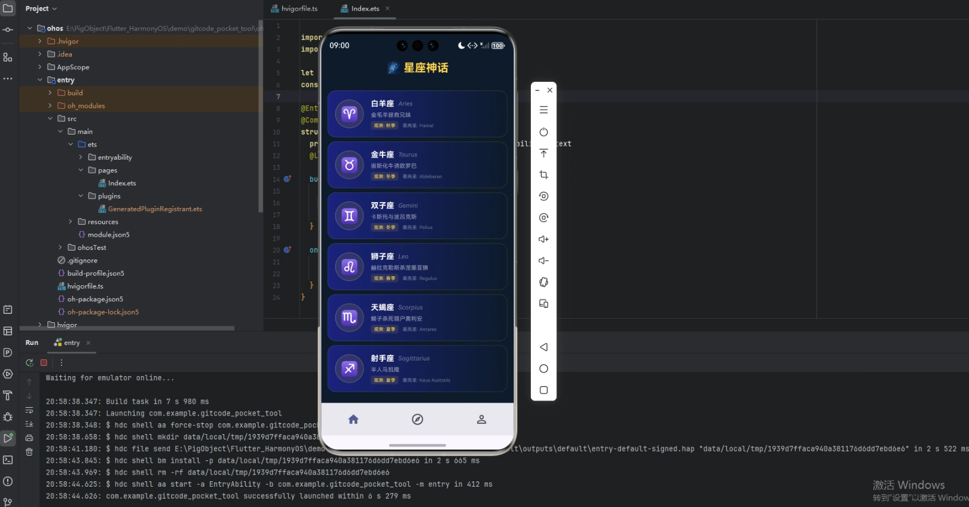This screenshot has height=507, width=969.
Task: Open the Problems tool window
Action: coord(8,481)
